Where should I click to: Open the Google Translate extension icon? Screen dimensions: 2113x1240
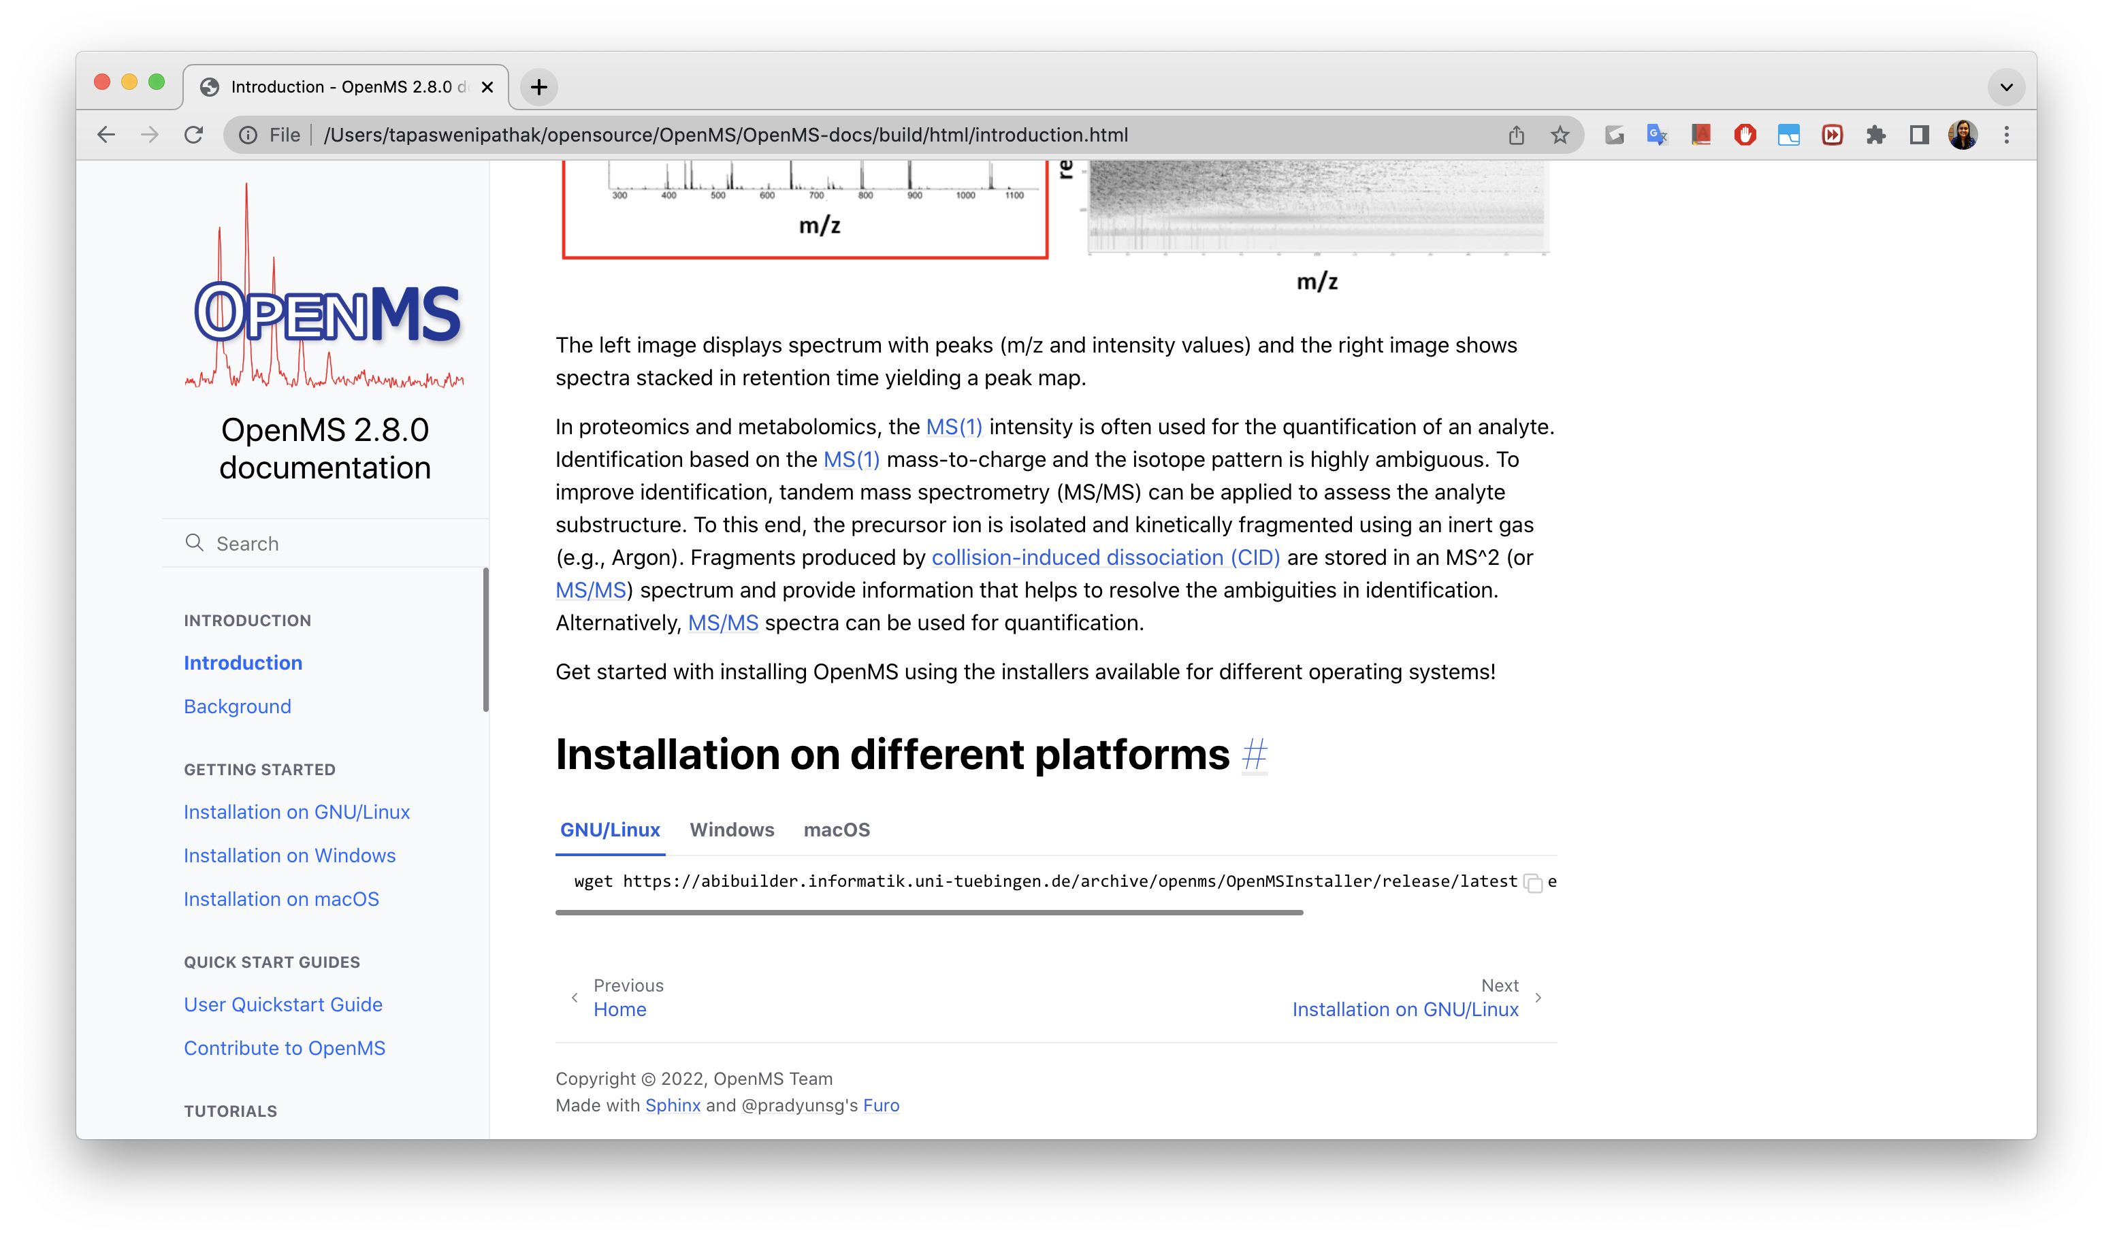click(x=1657, y=135)
